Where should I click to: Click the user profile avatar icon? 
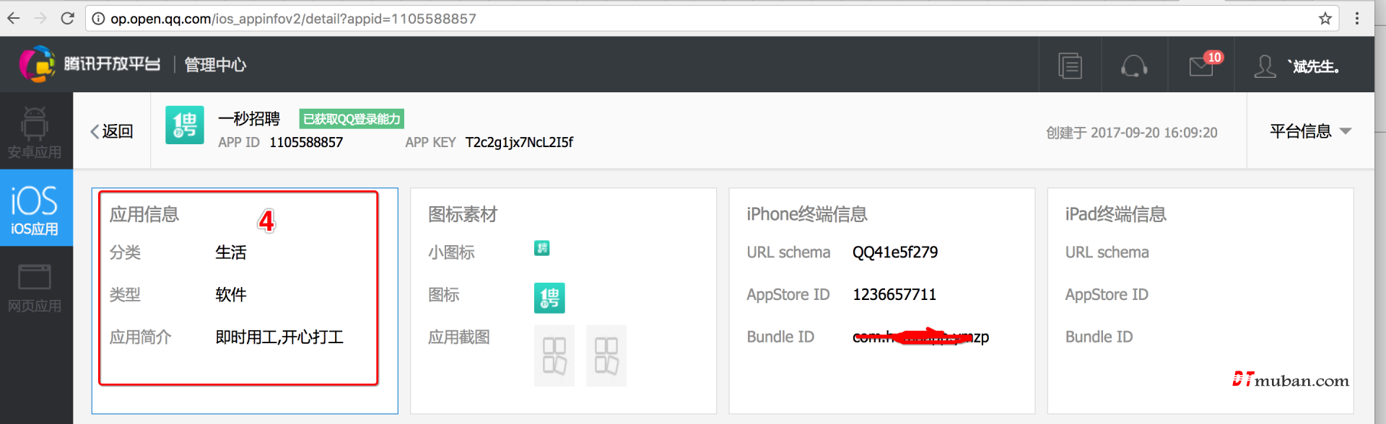pos(1265,66)
